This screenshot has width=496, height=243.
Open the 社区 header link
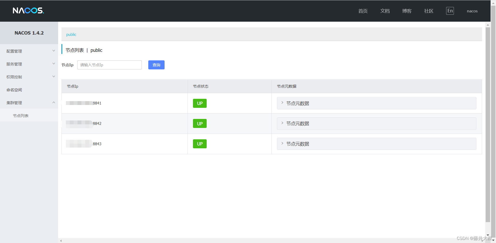[x=429, y=11]
